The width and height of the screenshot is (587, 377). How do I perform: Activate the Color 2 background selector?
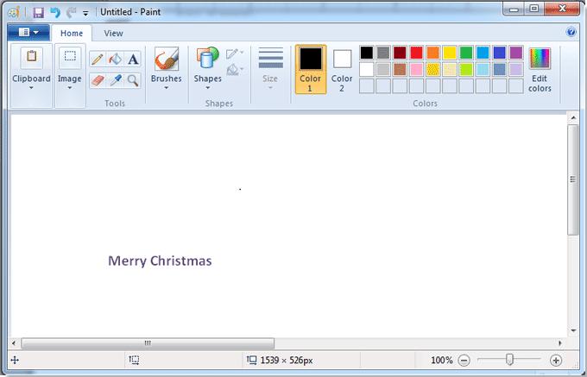click(342, 71)
